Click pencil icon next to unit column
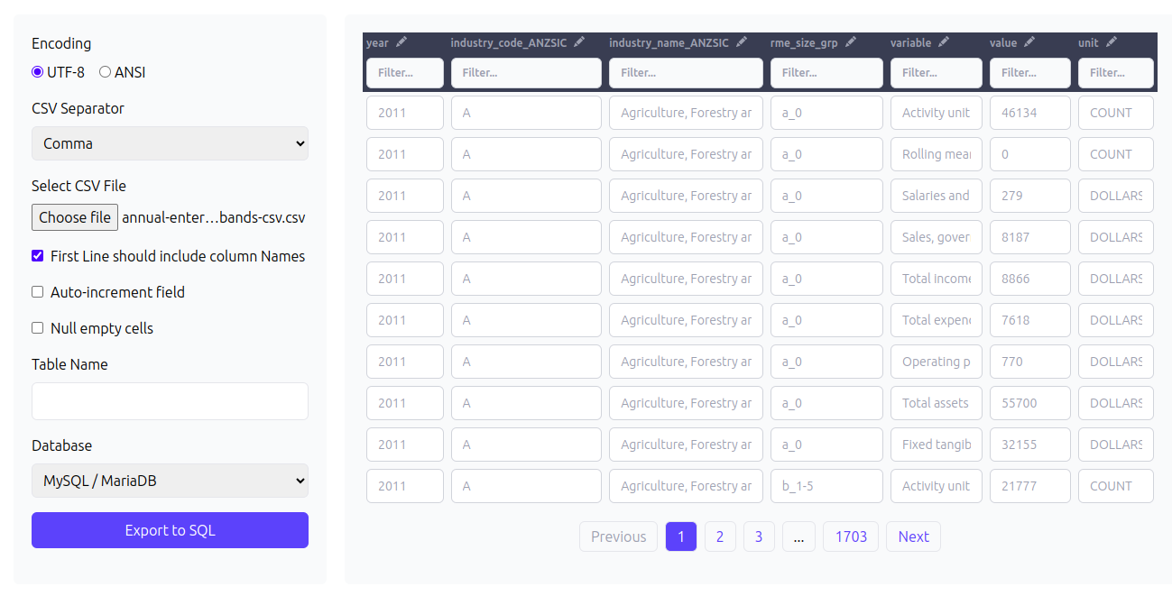 click(x=1112, y=42)
